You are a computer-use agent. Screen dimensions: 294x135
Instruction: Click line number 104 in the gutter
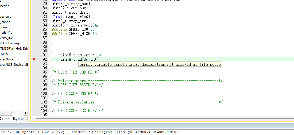tap(44, 111)
